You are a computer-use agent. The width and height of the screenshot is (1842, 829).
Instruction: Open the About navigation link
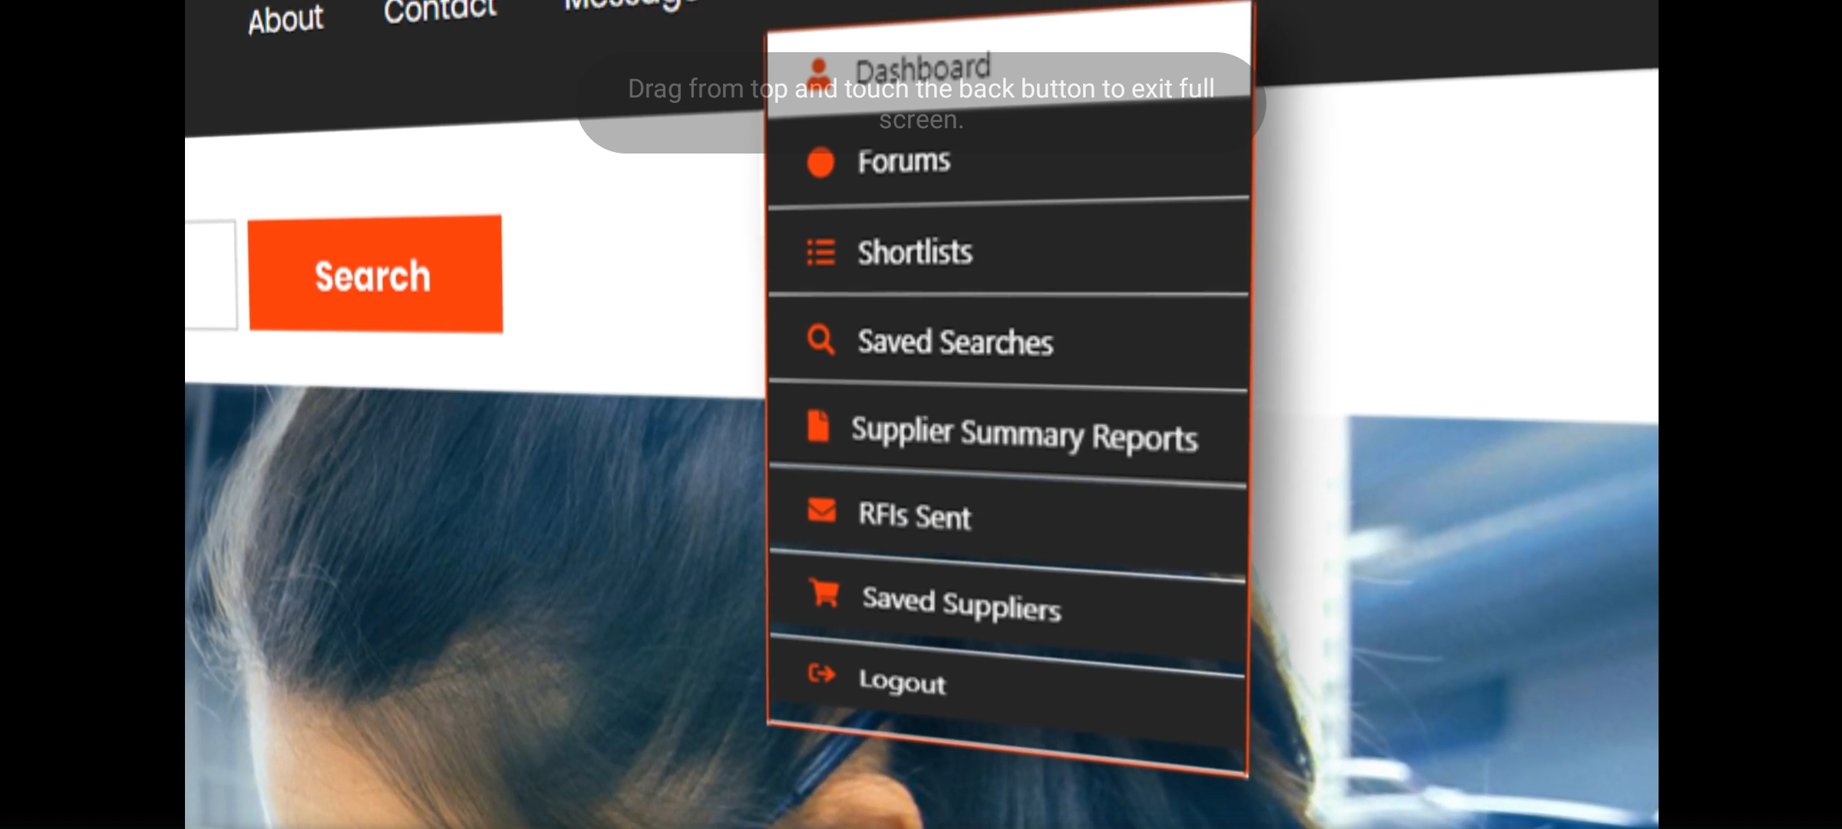[286, 20]
